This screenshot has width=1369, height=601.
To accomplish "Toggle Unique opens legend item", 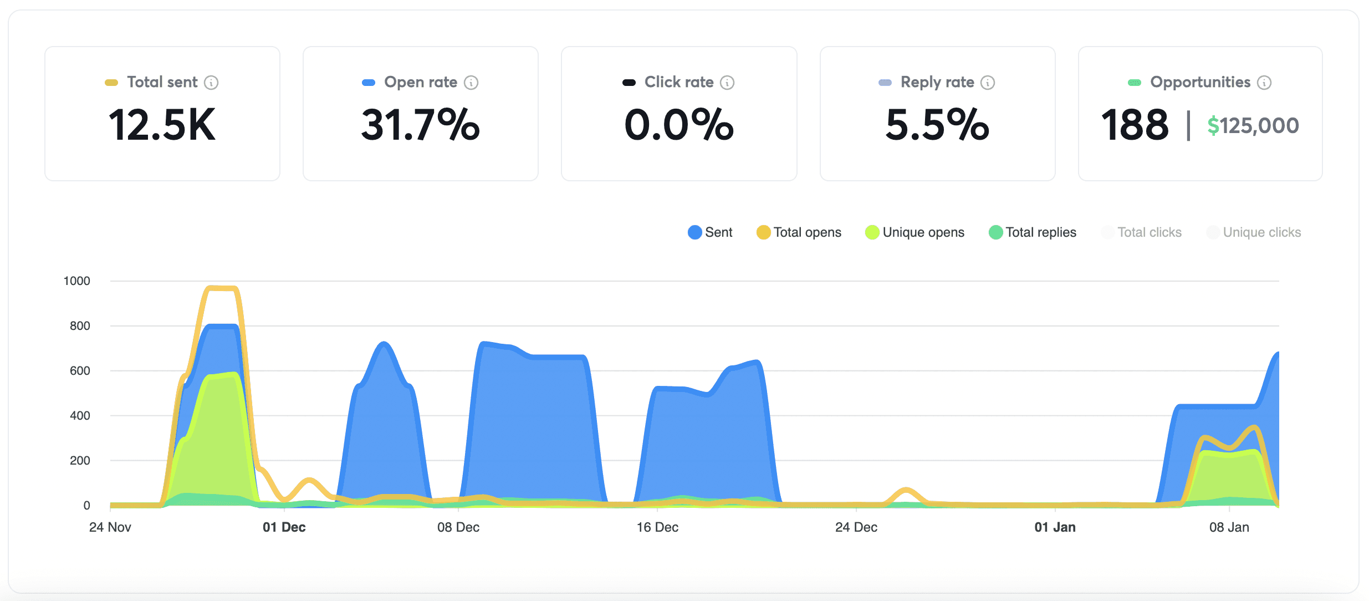I will [923, 232].
